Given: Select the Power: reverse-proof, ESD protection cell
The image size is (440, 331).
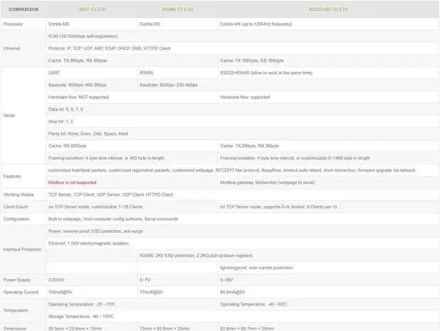Looking at the screenshot, I should (242, 231).
